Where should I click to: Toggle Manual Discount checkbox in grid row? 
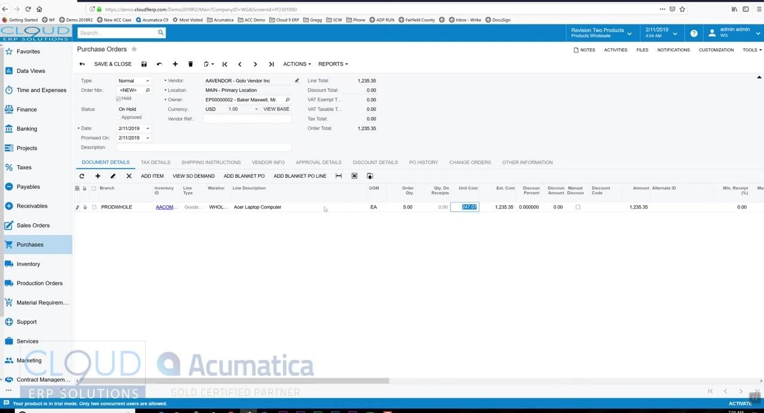coord(578,207)
